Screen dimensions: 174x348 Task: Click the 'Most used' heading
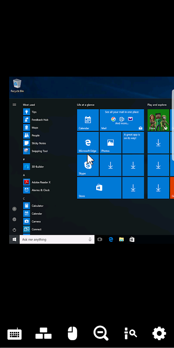coord(29,105)
